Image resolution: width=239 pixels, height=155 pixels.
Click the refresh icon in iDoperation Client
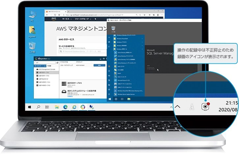click(58, 62)
